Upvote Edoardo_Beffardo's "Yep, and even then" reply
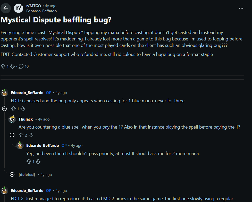Screen dimensions: 252x202 (x=29, y=162)
